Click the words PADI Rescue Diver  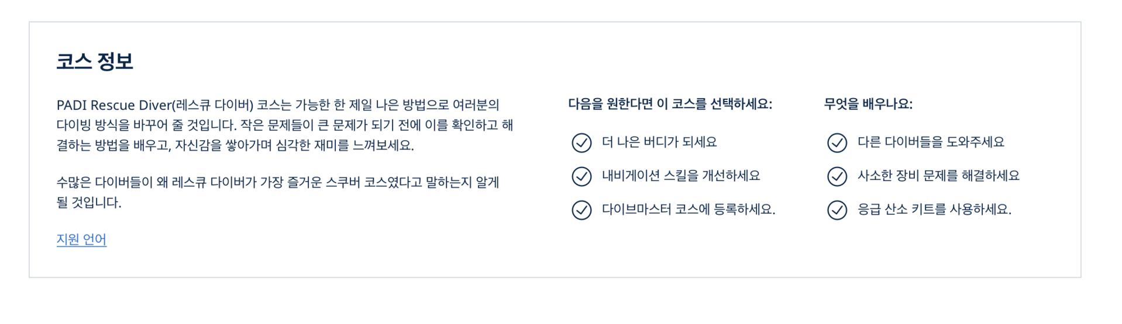click(x=113, y=105)
